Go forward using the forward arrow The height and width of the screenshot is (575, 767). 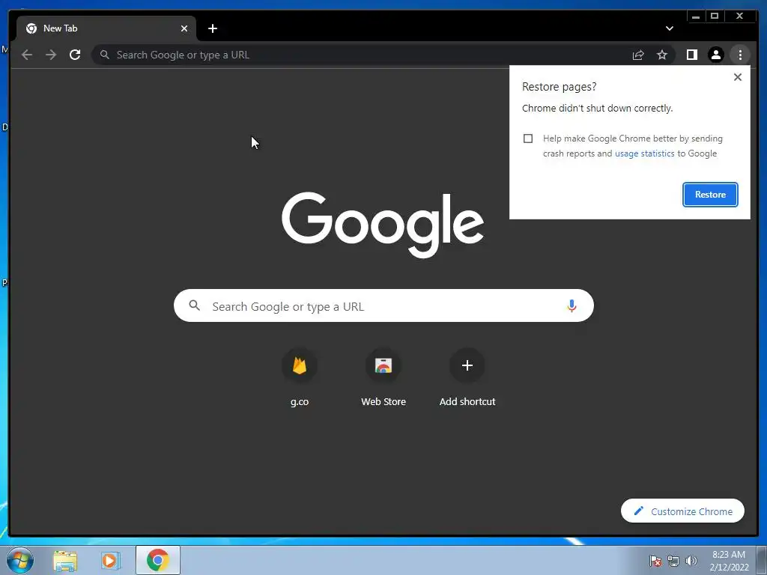click(x=51, y=55)
